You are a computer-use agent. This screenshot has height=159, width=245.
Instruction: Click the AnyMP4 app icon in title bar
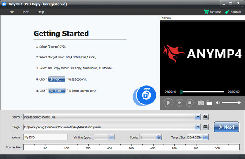[x=4, y=4]
